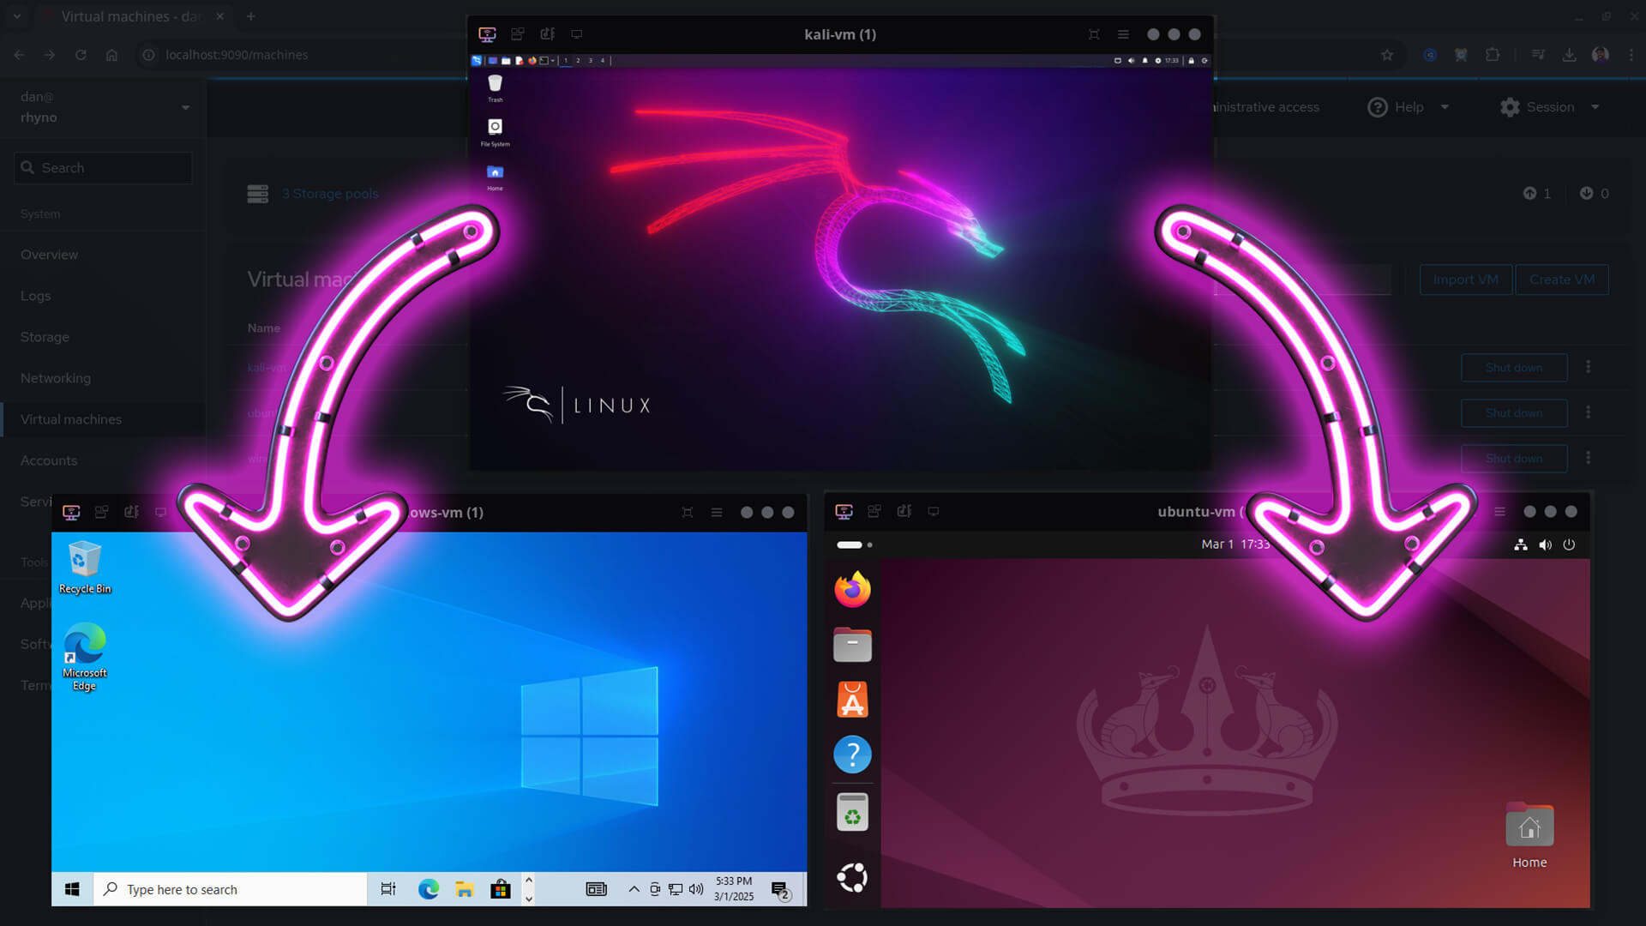Screen dimensions: 1646x926
Task: Open File System on the Kali desktop
Action: [495, 132]
